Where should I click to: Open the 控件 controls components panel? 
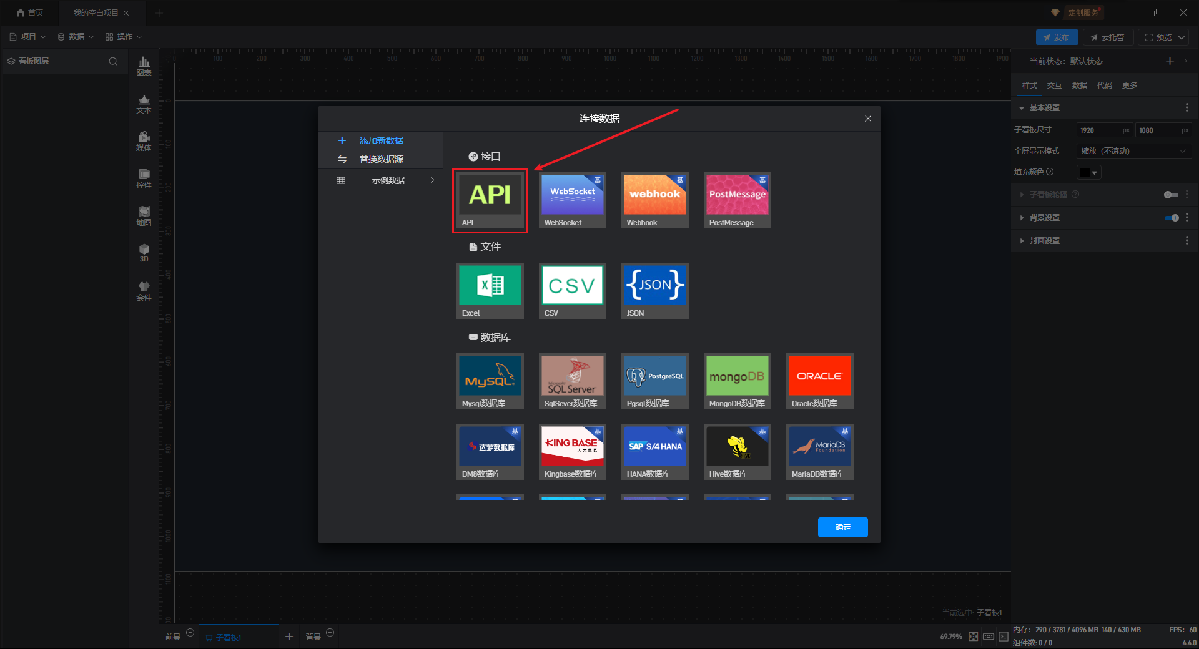coord(144,178)
